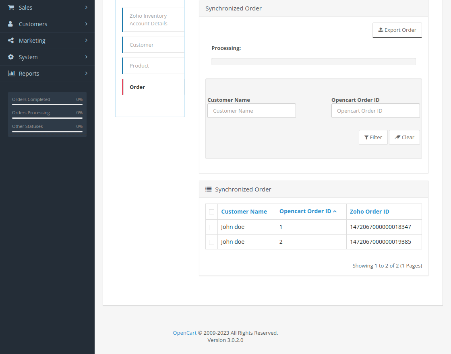Click the Customers person icon in sidebar

click(x=10, y=24)
